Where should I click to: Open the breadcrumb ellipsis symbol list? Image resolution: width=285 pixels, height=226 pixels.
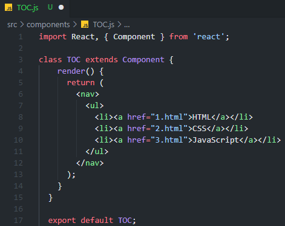[x=127, y=25]
